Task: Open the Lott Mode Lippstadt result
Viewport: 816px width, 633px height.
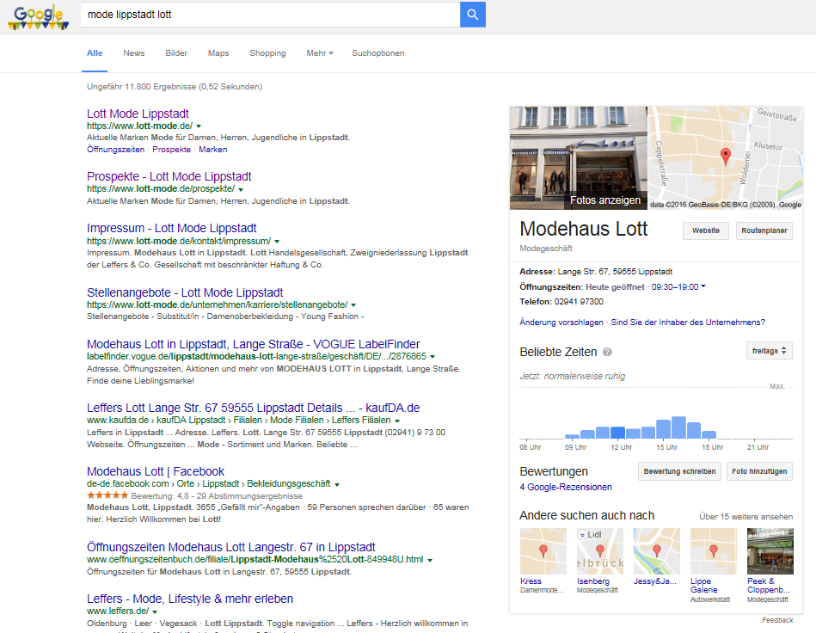Action: (x=138, y=114)
